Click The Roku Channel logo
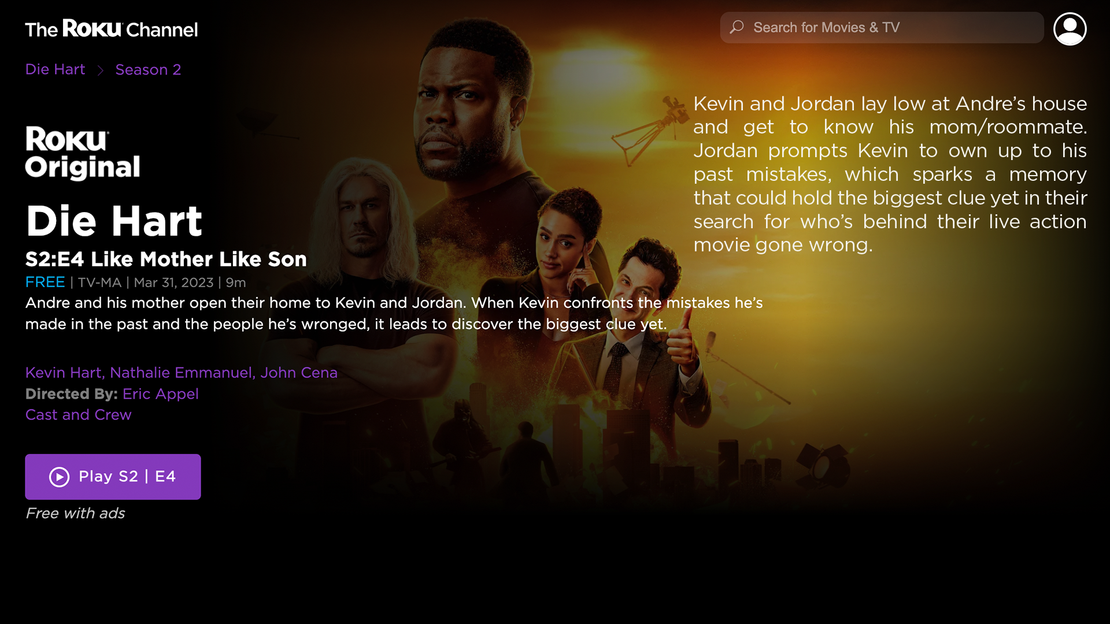This screenshot has height=624, width=1110. point(112,29)
